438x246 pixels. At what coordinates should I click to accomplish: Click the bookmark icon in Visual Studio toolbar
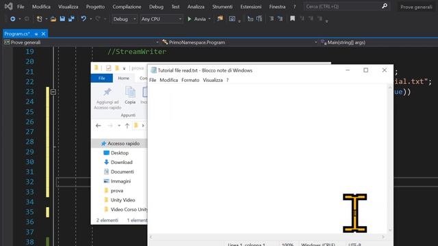292,18
